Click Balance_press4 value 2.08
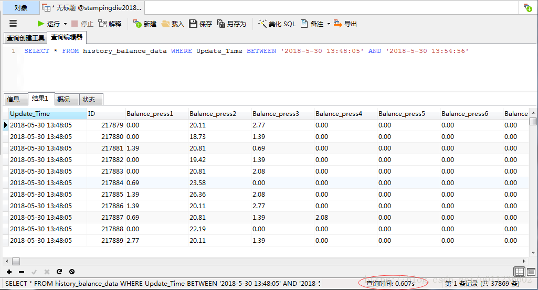538x290 pixels. [345, 217]
